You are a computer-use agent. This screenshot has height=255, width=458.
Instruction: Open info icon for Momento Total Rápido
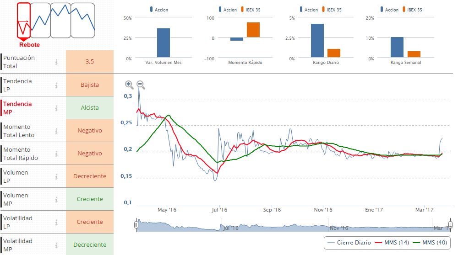pyautogui.click(x=56, y=154)
